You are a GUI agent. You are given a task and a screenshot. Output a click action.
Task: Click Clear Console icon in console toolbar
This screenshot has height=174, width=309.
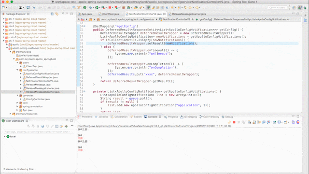pos(250,122)
